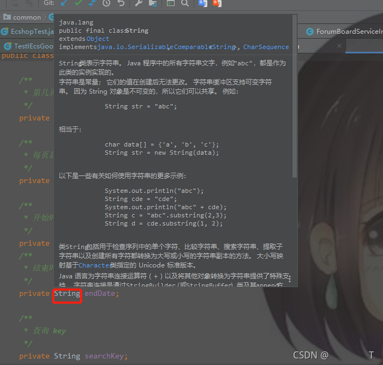Image resolution: width=383 pixels, height=365 pixels.
Task: Click the orange Google Translate icon
Action: 217,3
